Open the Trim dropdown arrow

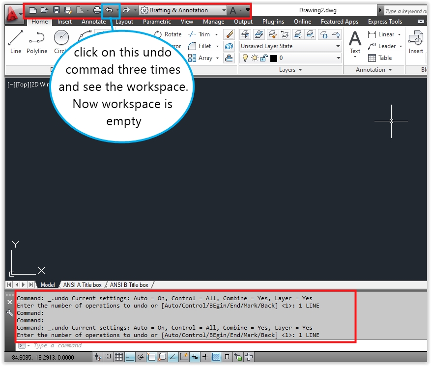pos(216,34)
